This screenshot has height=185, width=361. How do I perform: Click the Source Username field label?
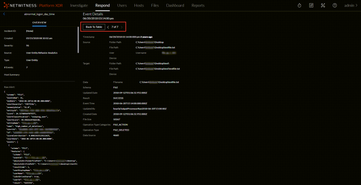coord(141,53)
